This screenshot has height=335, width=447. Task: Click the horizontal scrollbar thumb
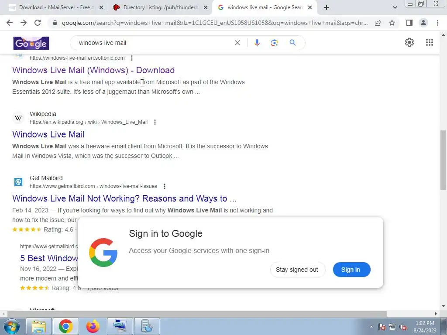(x=197, y=314)
